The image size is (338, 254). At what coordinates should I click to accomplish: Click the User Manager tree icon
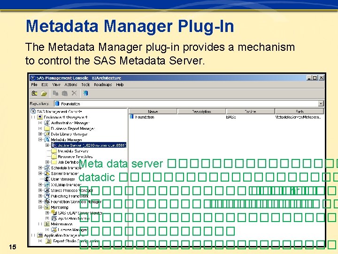tap(47, 179)
